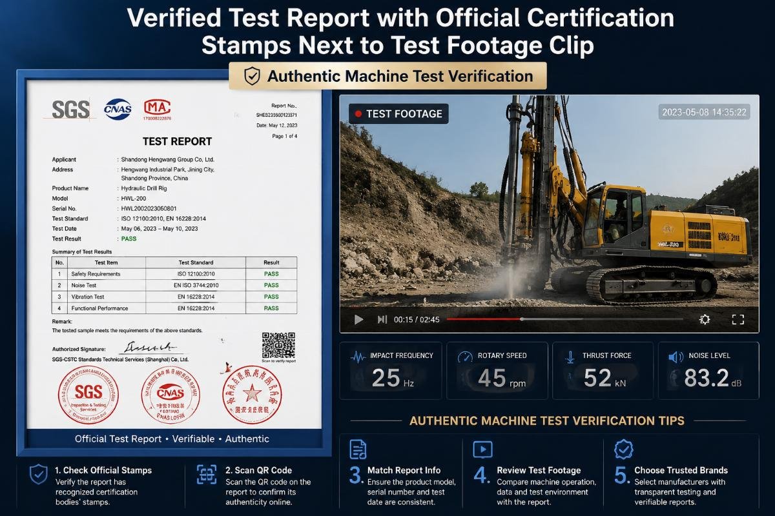
Task: Click the model value HWL-200
Action: coord(134,199)
